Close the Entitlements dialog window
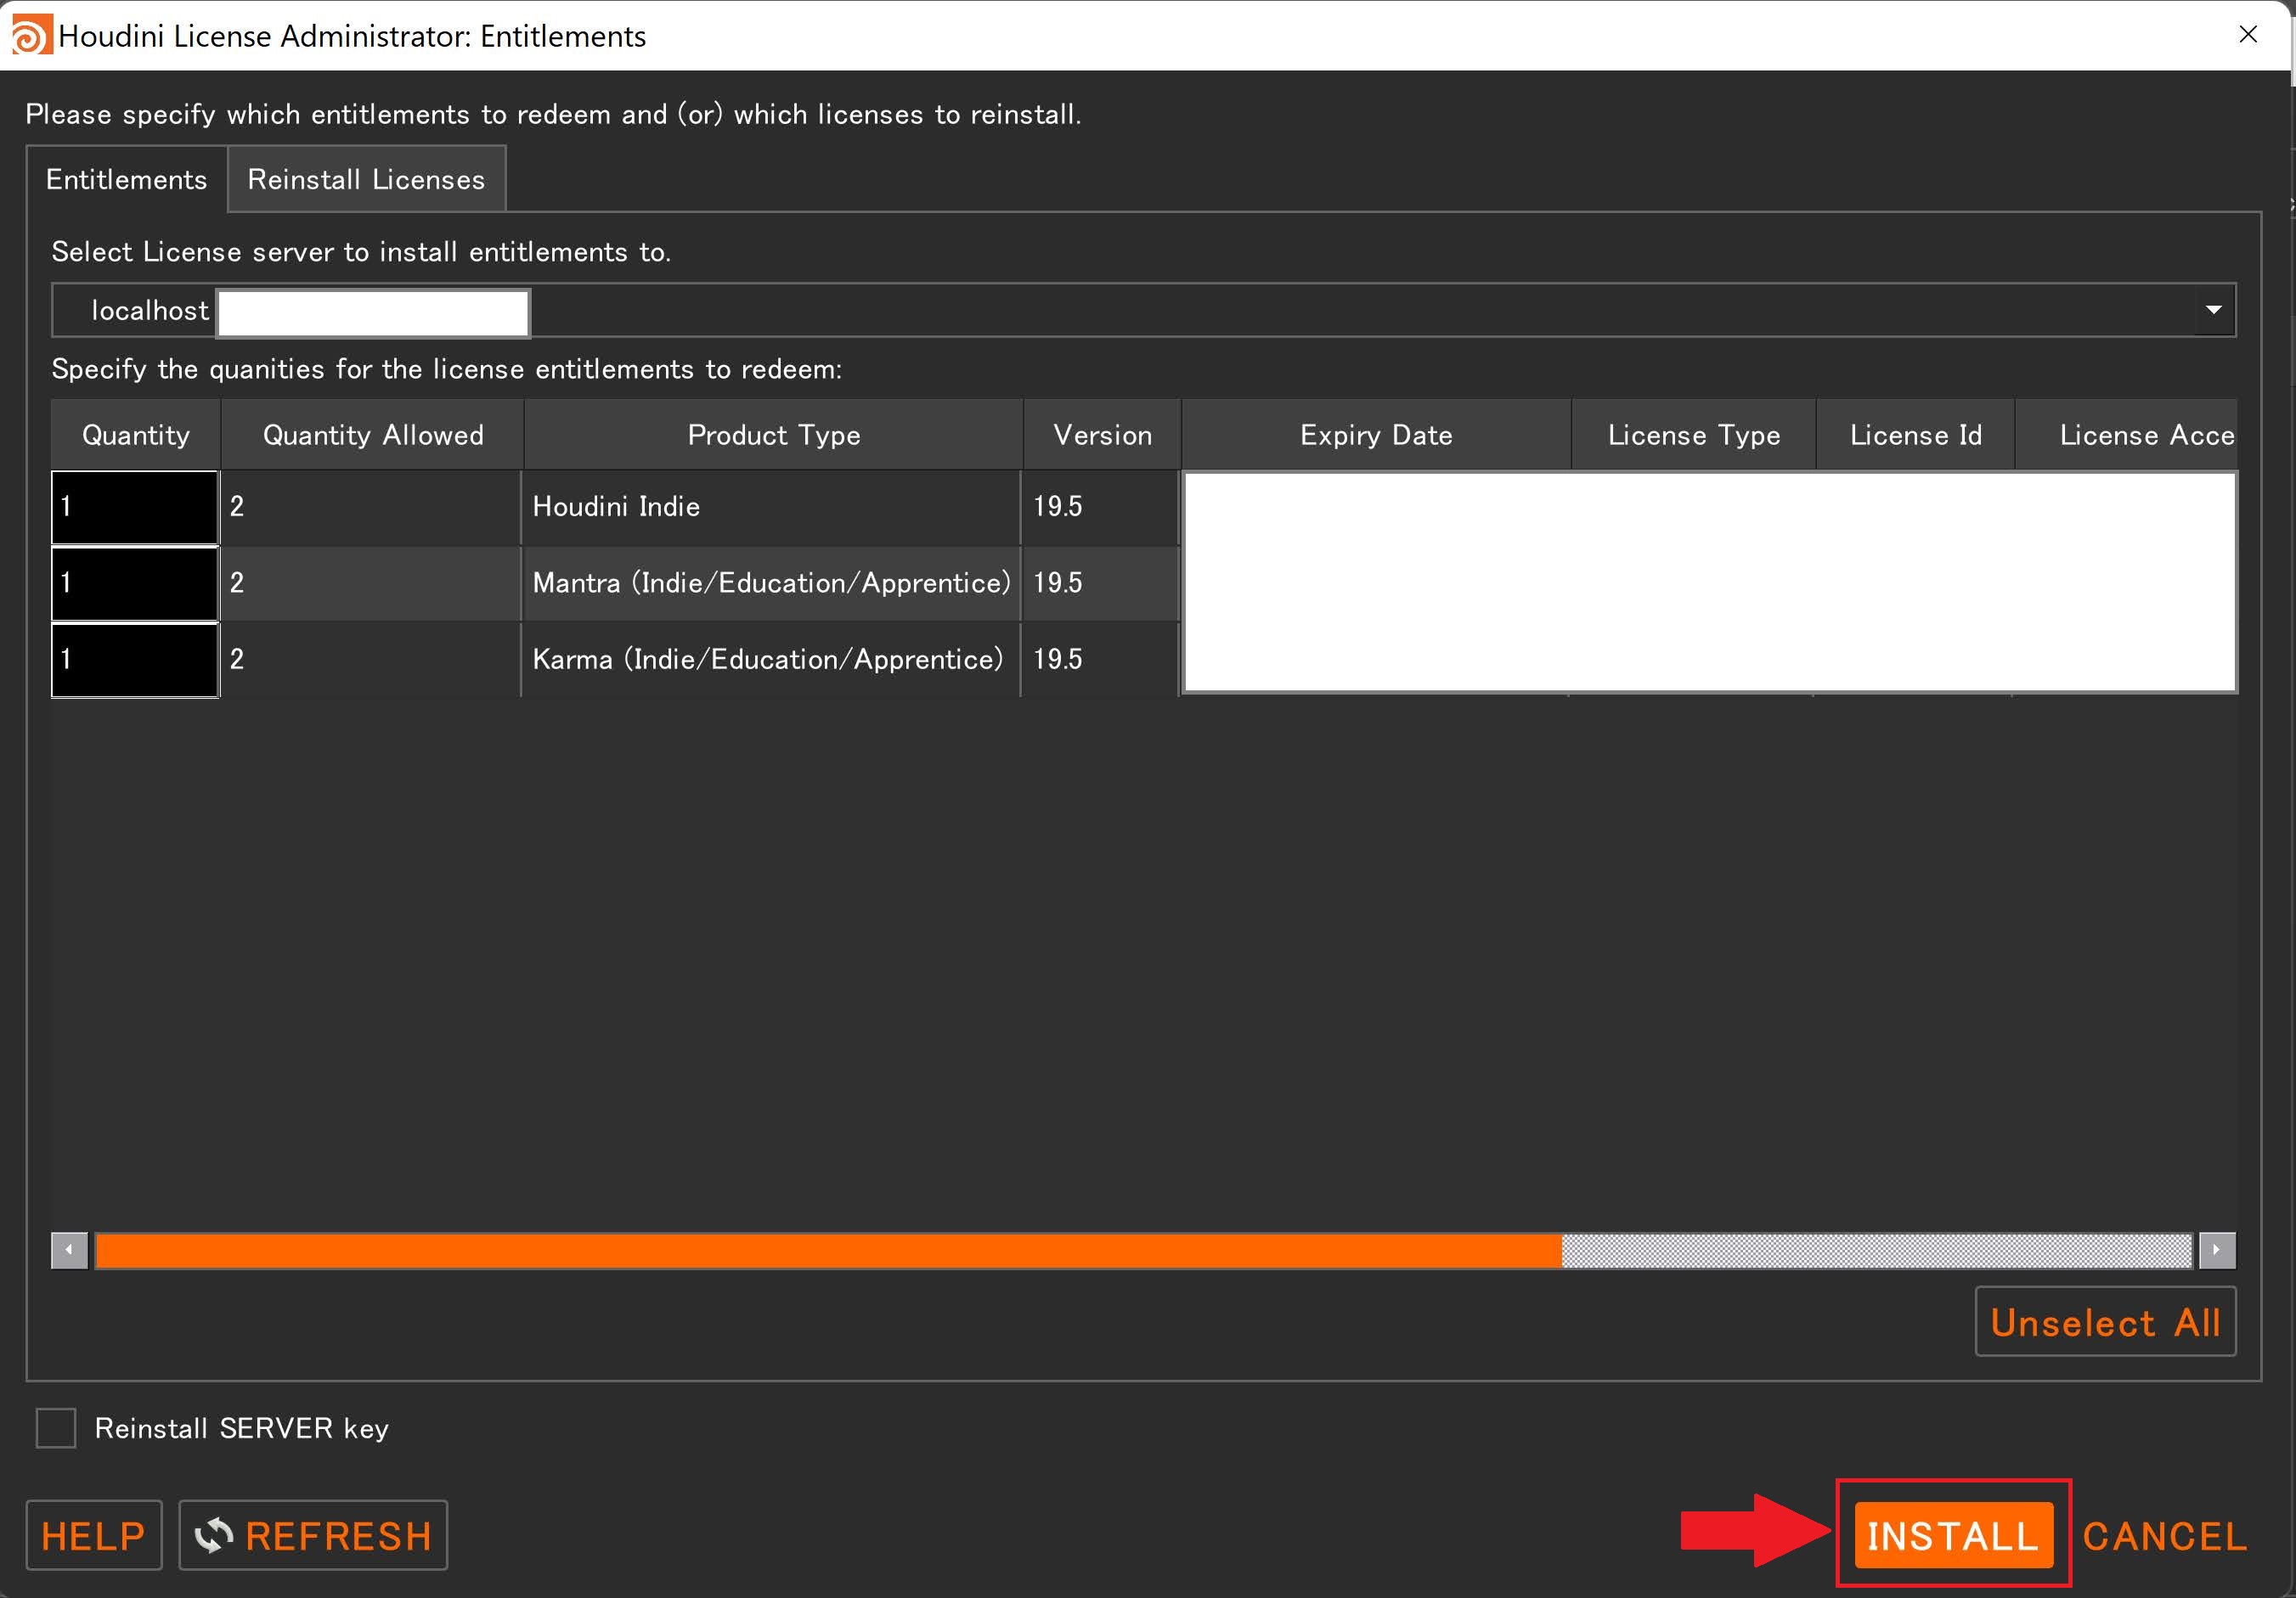Image resolution: width=2296 pixels, height=1598 pixels. 2248,35
